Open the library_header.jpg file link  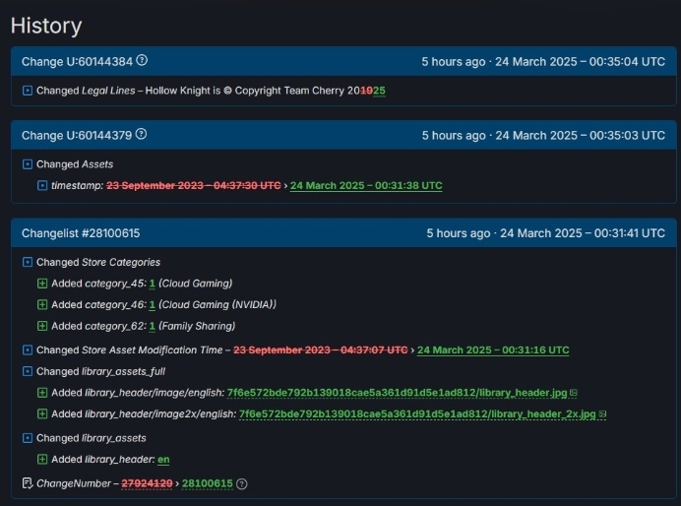pyautogui.click(x=398, y=393)
